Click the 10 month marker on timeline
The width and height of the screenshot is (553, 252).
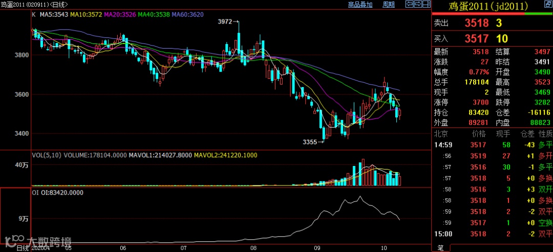384,248
